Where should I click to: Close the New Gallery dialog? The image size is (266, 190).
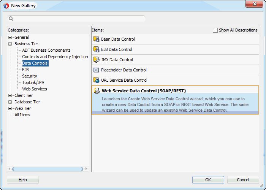click(254, 4)
